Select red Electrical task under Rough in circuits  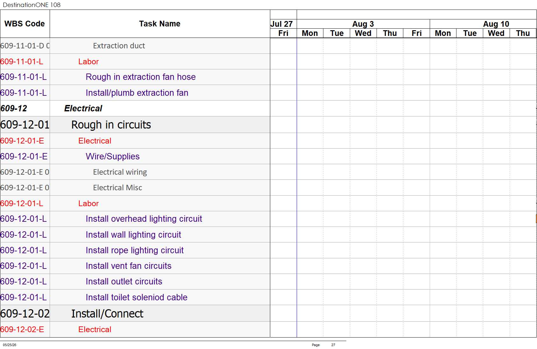pyautogui.click(x=95, y=141)
